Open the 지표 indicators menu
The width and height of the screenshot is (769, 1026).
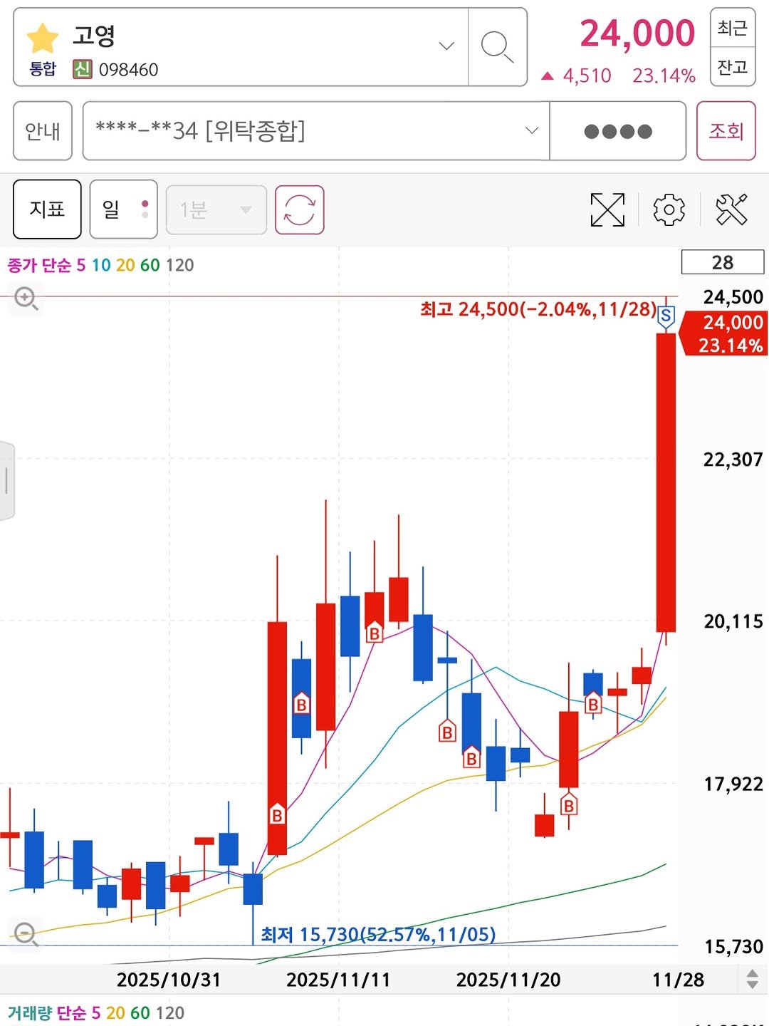(47, 209)
